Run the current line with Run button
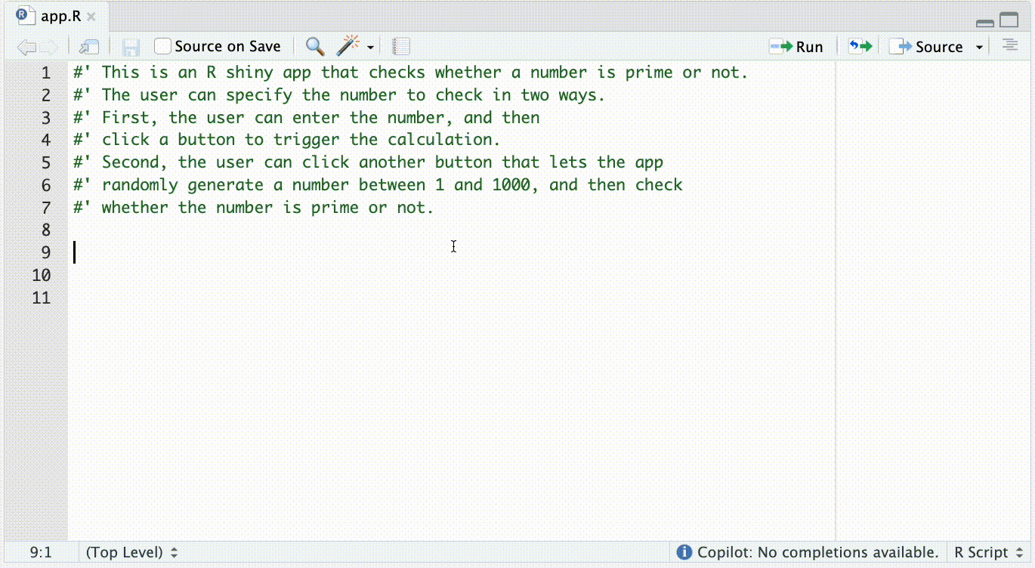This screenshot has width=1035, height=568. (x=797, y=47)
